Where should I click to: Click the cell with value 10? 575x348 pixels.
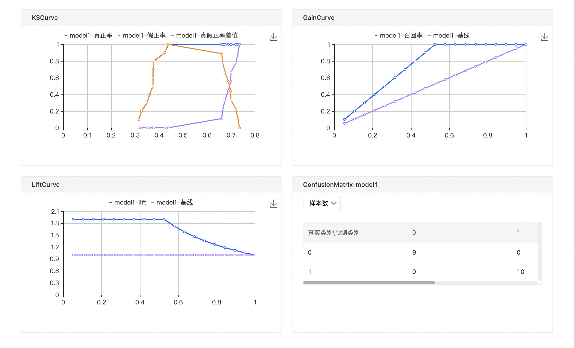pyautogui.click(x=520, y=272)
